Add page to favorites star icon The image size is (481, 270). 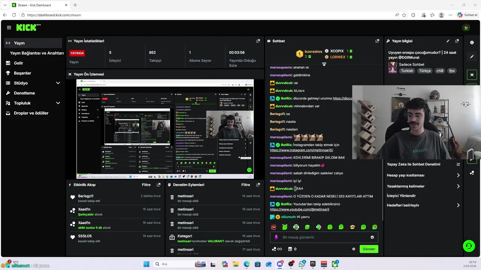click(404, 15)
